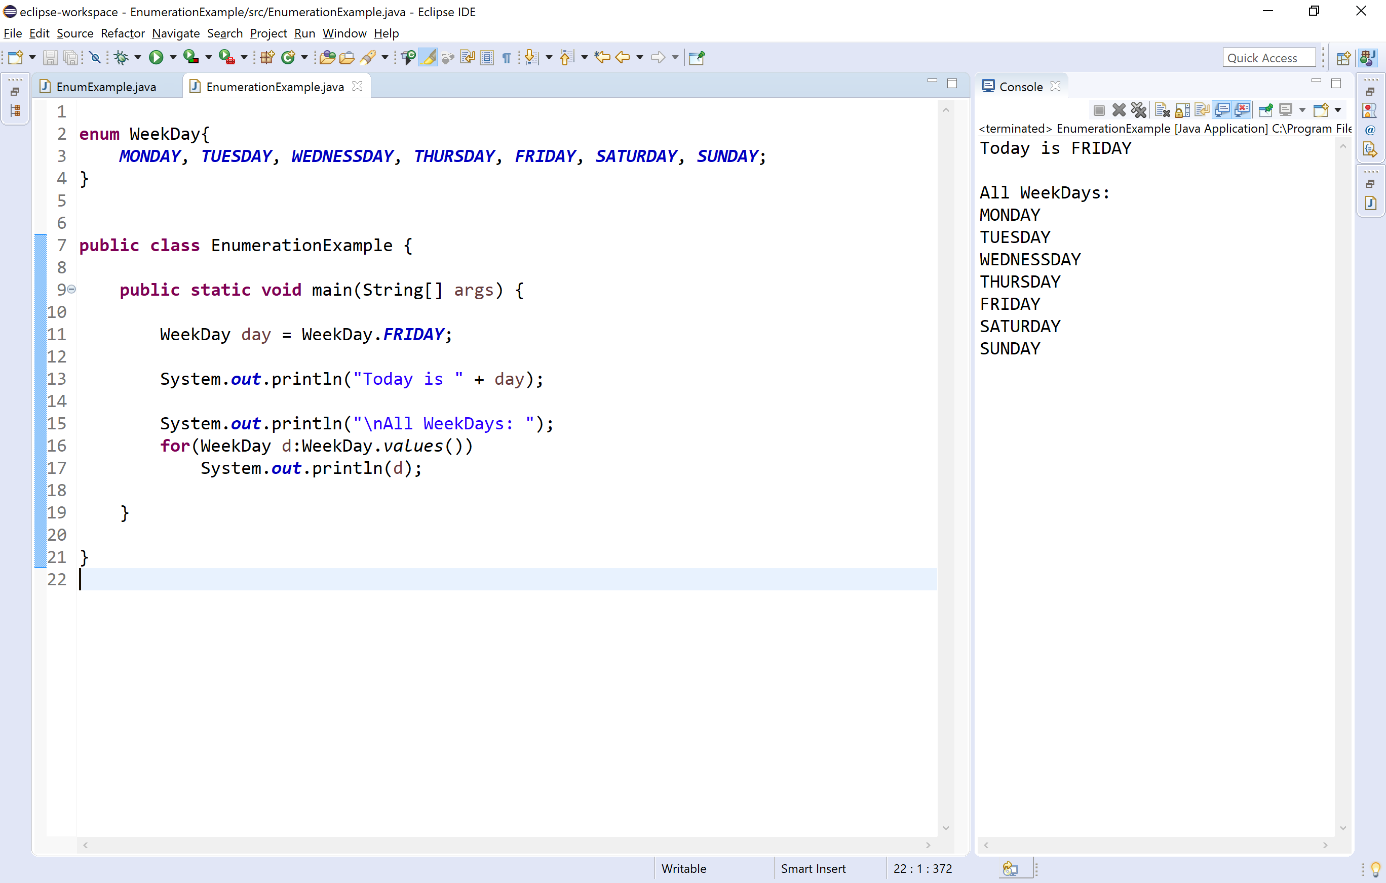Open the New wizard dropdown arrow

pyautogui.click(x=32, y=57)
